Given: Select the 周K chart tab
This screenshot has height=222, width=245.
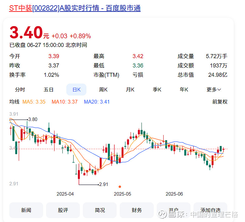Looking at the screenshot, I should point(103,90).
